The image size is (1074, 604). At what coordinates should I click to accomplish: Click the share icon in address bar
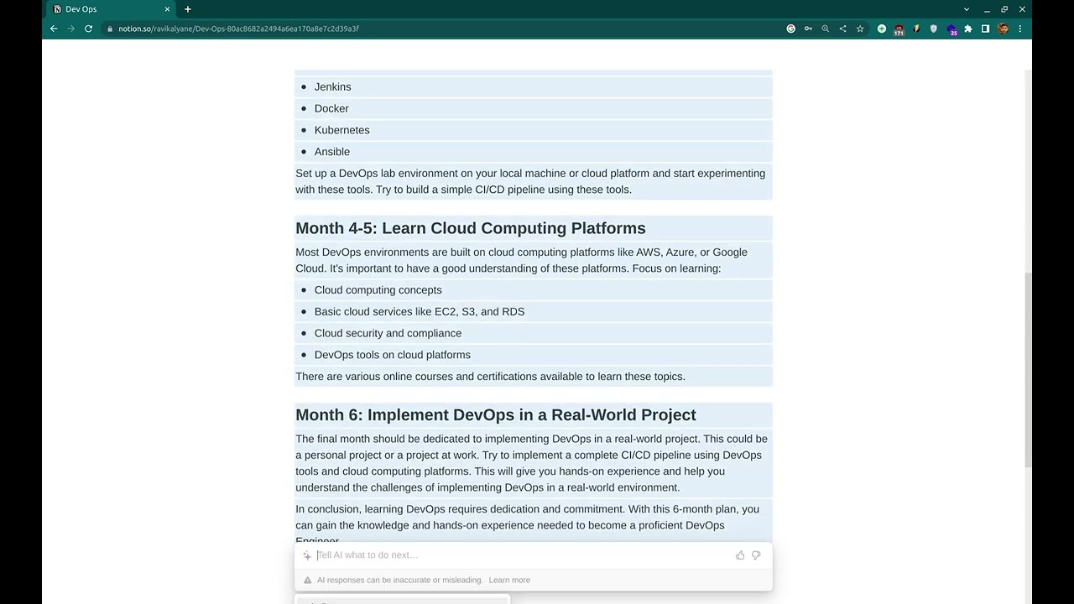coord(842,29)
